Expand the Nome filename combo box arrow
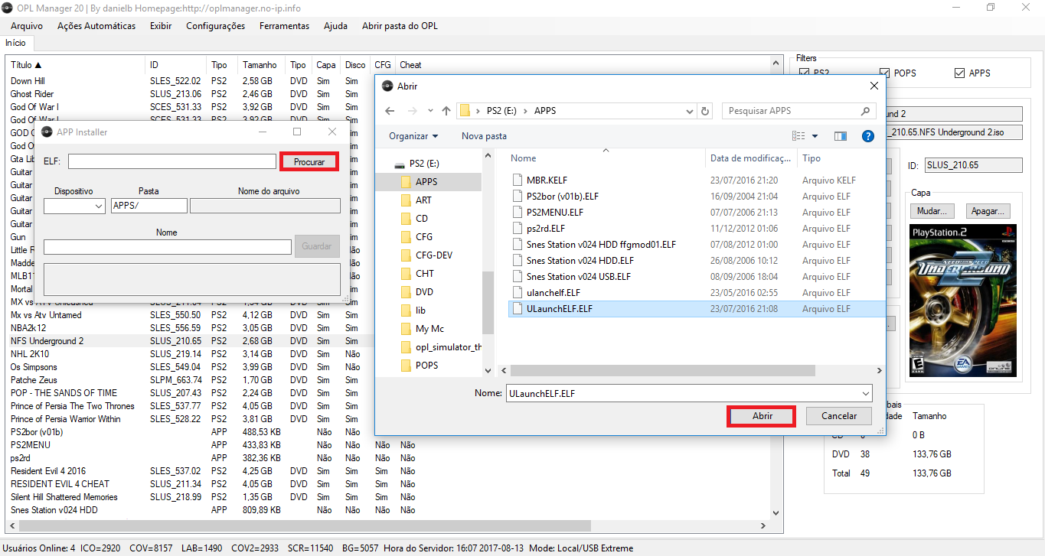Image resolution: width=1045 pixels, height=556 pixels. [x=865, y=393]
